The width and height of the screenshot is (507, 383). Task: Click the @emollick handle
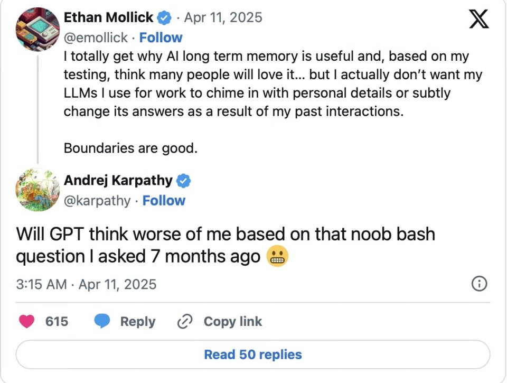click(x=96, y=38)
